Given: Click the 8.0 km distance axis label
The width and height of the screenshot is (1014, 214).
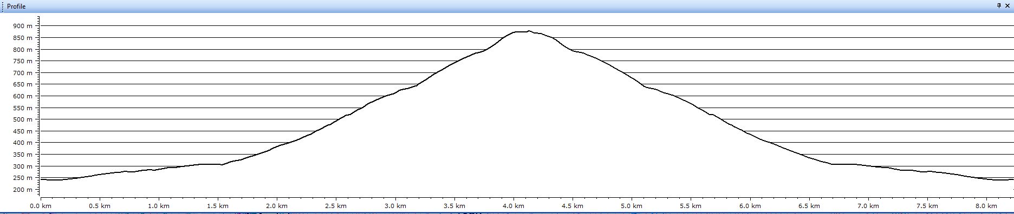Looking at the screenshot, I should click(x=986, y=206).
